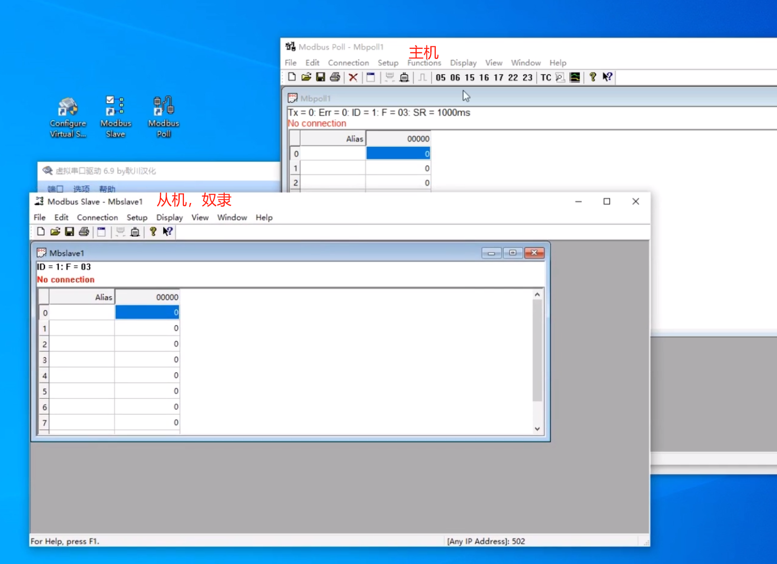The image size is (777, 564).
Task: Open the real-time chart icon in Modbus Poll
Action: (x=575, y=77)
